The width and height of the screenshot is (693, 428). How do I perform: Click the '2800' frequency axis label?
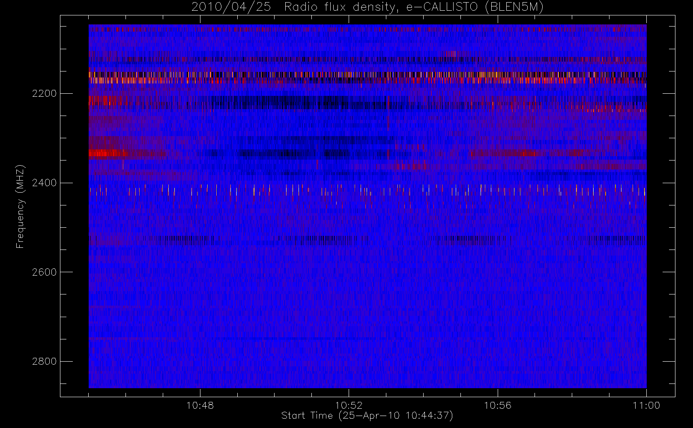(x=44, y=362)
